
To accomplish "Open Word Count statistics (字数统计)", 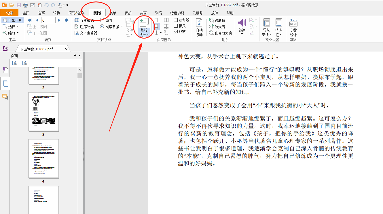I will pyautogui.click(x=293, y=27).
